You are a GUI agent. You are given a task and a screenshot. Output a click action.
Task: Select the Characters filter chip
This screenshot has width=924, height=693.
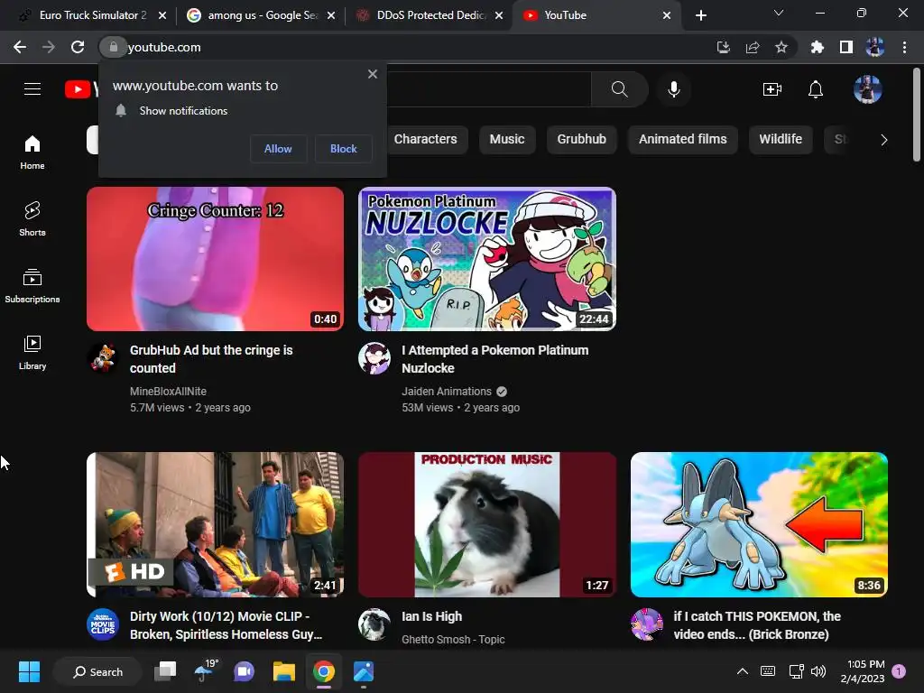pyautogui.click(x=426, y=140)
